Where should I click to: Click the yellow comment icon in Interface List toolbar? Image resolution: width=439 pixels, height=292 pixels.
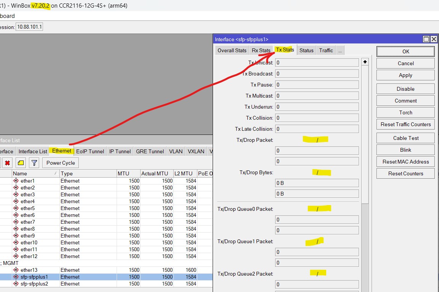[x=21, y=163]
